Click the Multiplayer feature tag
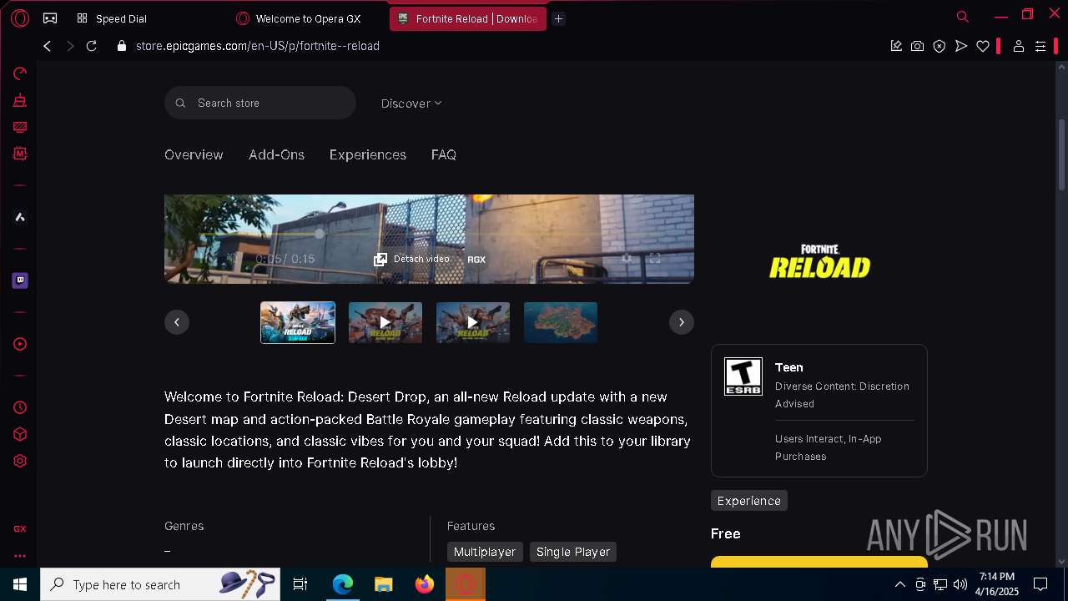 [x=485, y=552]
